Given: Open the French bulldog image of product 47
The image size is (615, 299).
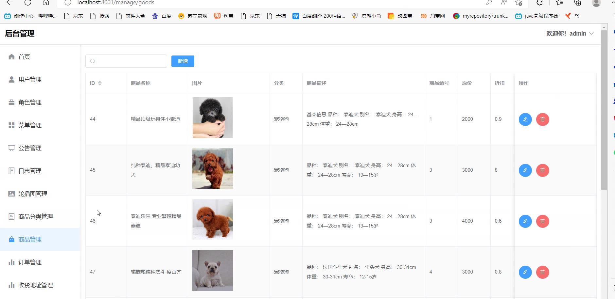Looking at the screenshot, I should [x=213, y=270].
